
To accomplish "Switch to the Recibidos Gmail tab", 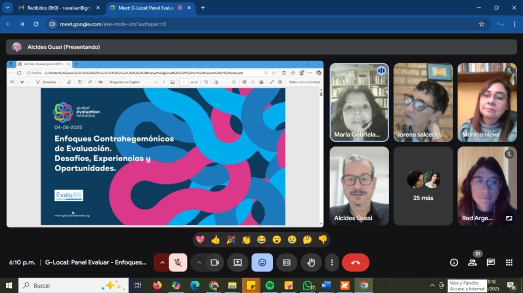I will coord(56,8).
